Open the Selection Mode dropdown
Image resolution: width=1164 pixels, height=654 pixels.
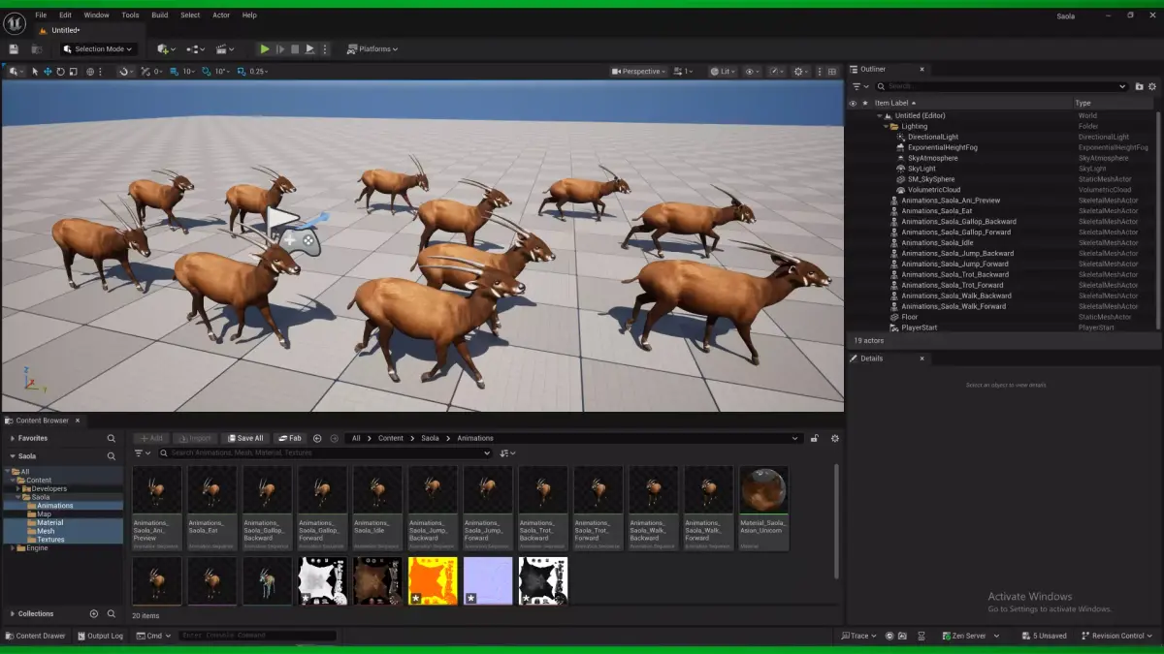[x=98, y=49]
